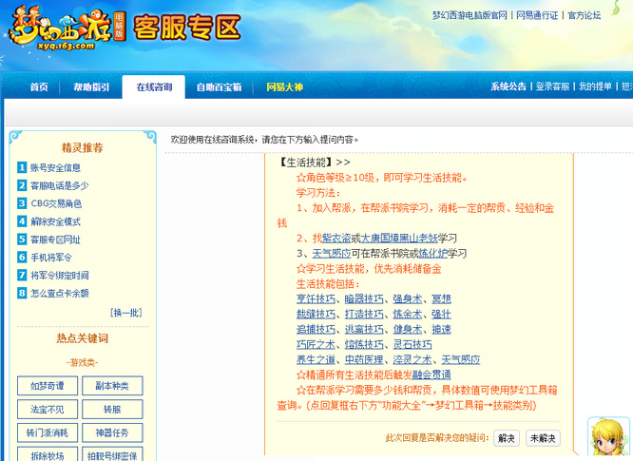Click the 拆除牧场 keyword button
The height and width of the screenshot is (461, 633).
point(48,454)
